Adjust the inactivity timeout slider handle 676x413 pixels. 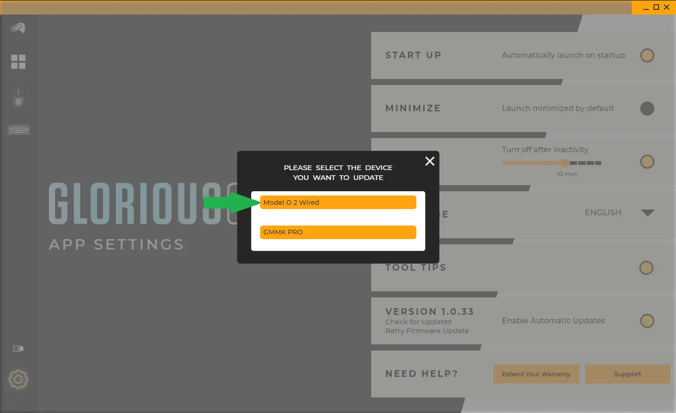click(565, 163)
